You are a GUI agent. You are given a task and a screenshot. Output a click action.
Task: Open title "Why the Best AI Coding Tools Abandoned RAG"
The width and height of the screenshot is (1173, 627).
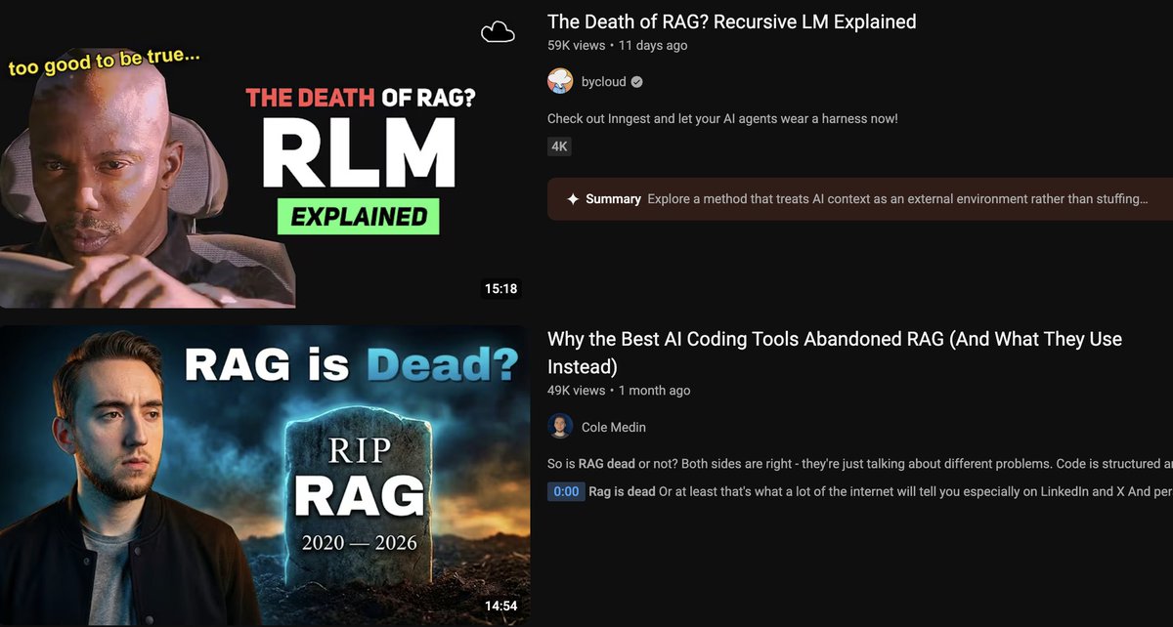(x=835, y=353)
